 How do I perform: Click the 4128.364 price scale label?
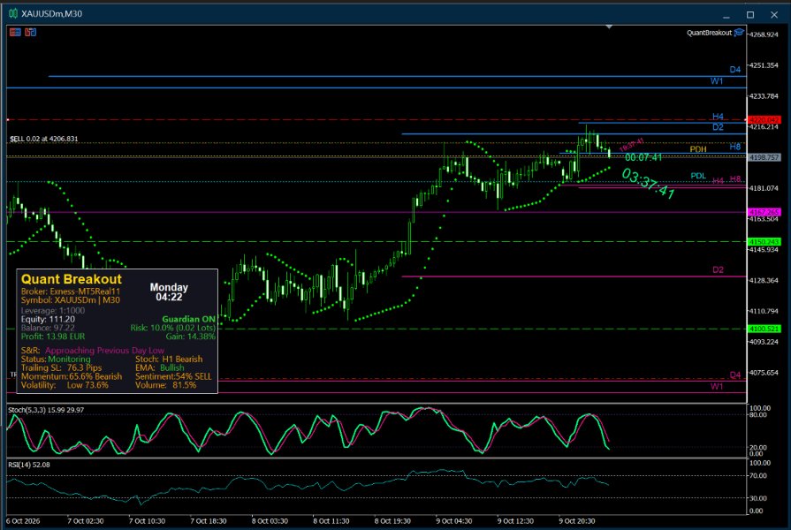[x=764, y=280]
